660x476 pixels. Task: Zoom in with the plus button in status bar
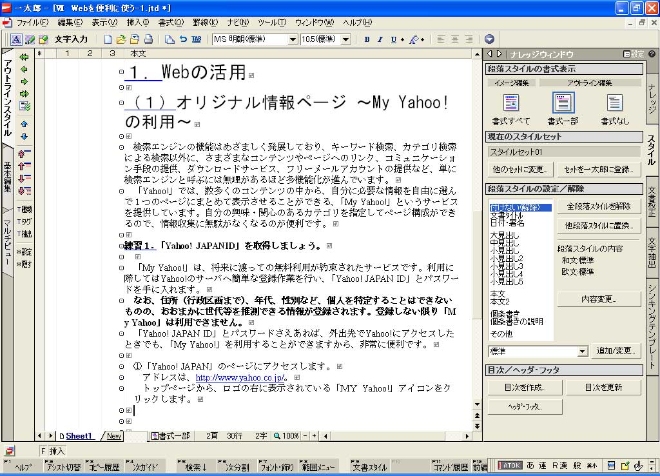click(314, 436)
